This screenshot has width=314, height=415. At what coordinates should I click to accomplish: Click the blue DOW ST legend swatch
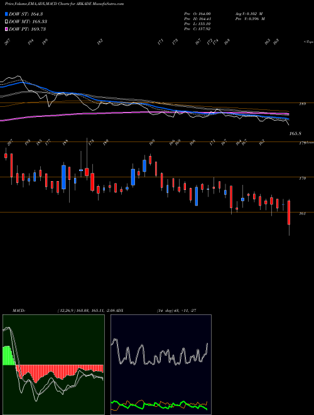click(6, 14)
